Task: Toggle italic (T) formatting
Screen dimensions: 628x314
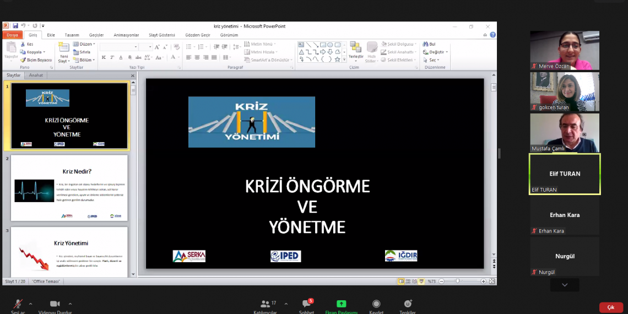Action: point(112,58)
